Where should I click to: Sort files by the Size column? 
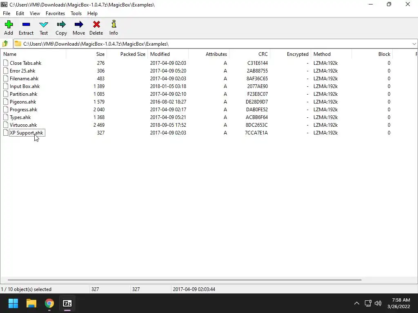[x=87, y=54]
